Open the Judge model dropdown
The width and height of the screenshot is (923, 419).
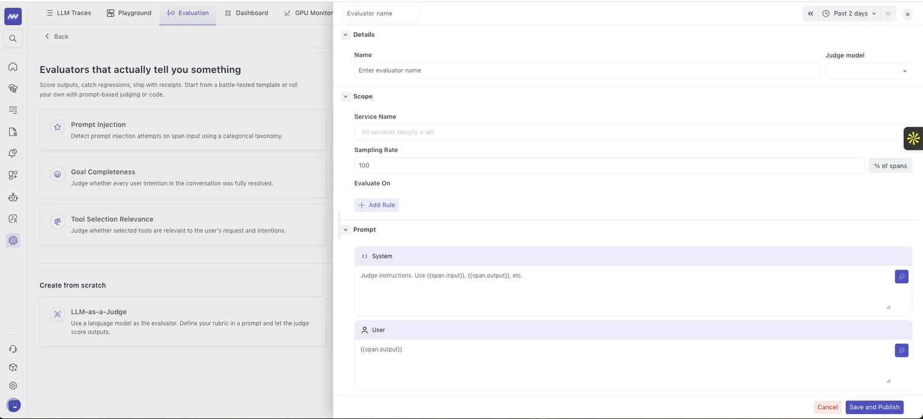(x=868, y=71)
